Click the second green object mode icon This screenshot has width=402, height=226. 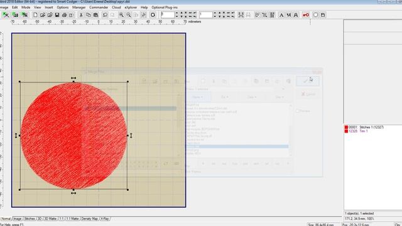click(15, 15)
